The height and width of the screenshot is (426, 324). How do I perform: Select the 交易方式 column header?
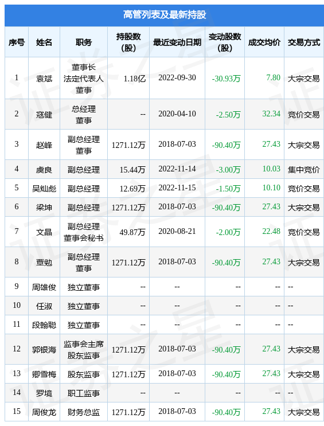[304, 42]
